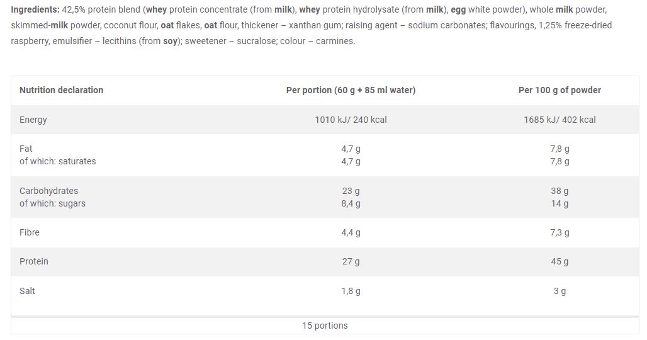
Task: Click the Fat row label
Action: coord(26,149)
